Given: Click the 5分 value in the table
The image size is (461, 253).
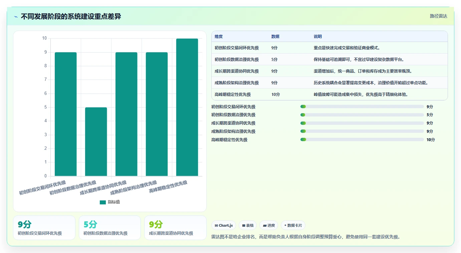Looking at the screenshot, I should pyautogui.click(x=274, y=60).
